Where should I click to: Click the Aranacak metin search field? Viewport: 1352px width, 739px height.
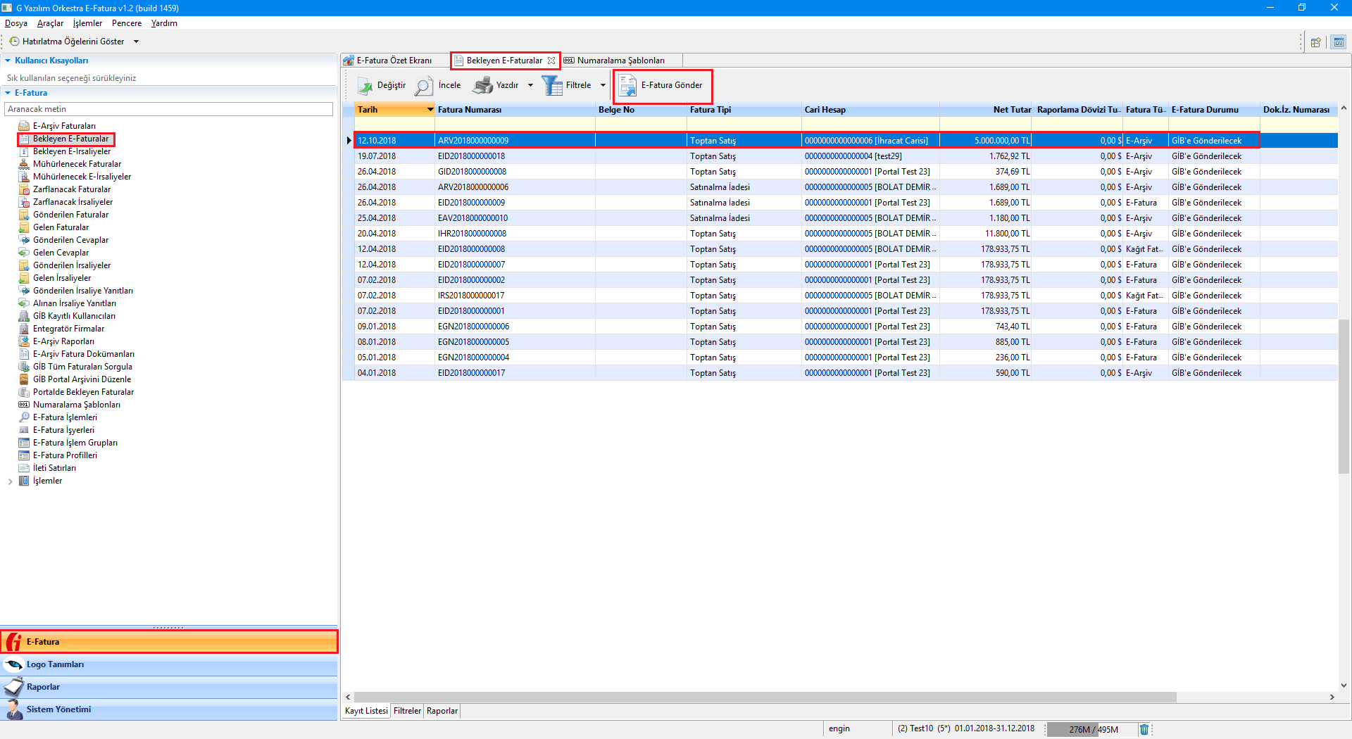pyautogui.click(x=169, y=109)
